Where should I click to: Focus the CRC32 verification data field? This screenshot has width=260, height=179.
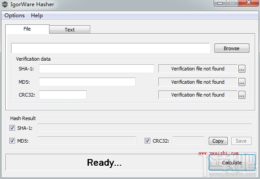(x=63, y=95)
